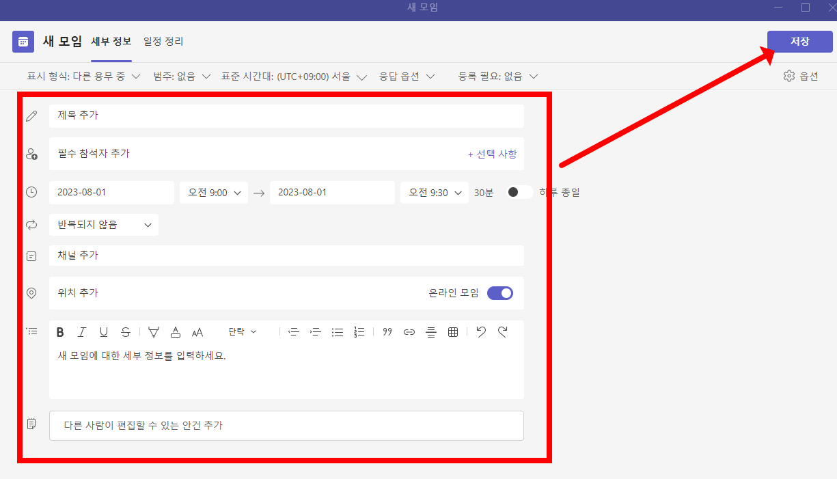Screen dimensions: 837x479
Task: Insert a horizontal rule
Action: pos(431,332)
